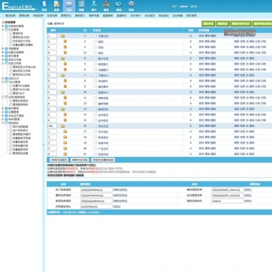
Task: Click the folder icon in row ID 1
Action: 62,36
